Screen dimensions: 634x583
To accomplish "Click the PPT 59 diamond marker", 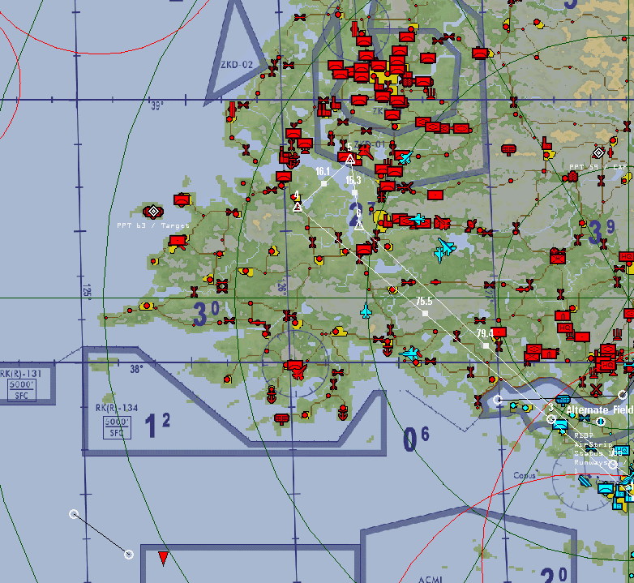I will 599,152.
